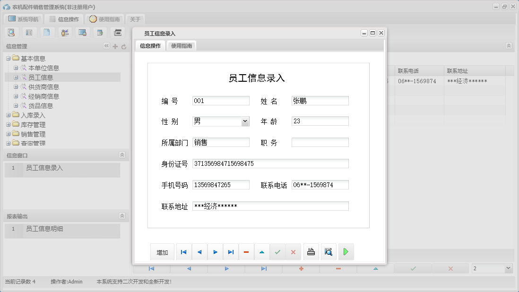Click the previous record arrow in the dialog
This screenshot has width=519, height=292.
click(199, 252)
